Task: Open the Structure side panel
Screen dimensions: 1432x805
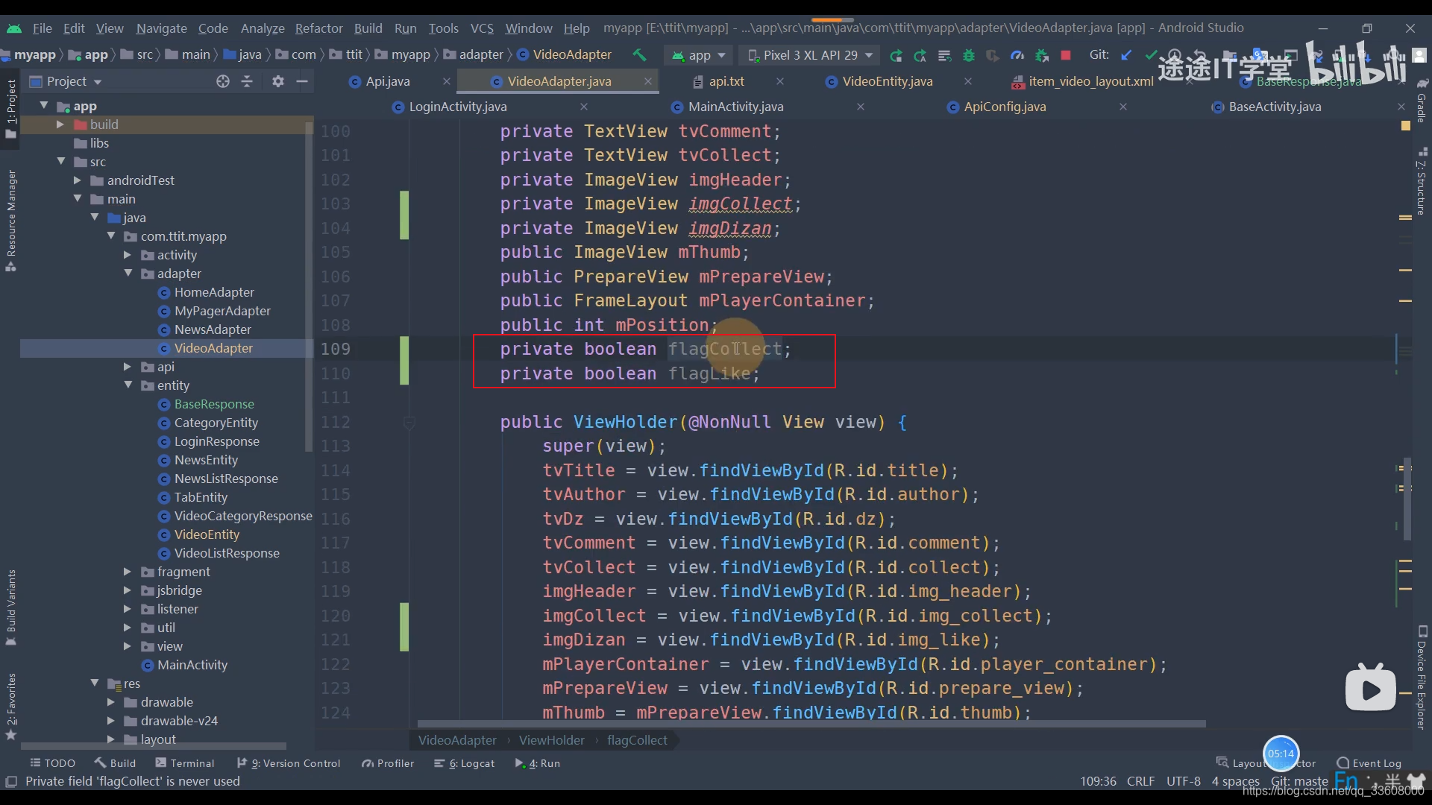Action: [x=1422, y=180]
